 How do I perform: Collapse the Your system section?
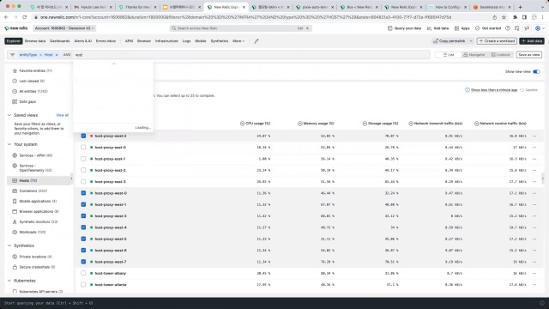point(9,144)
